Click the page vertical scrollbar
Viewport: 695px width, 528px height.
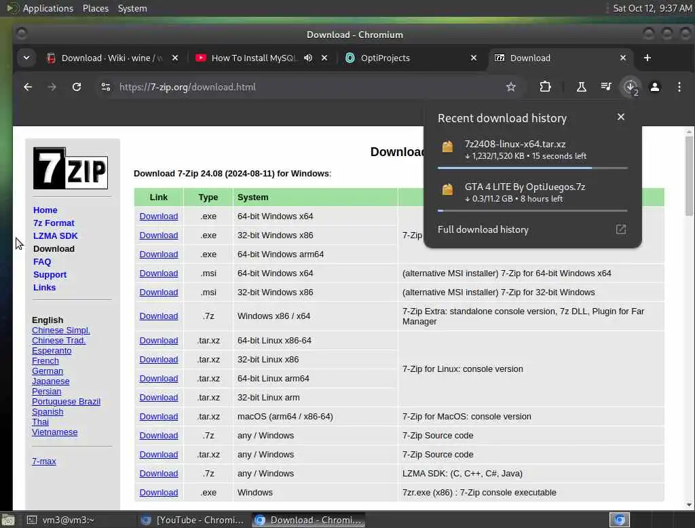pyautogui.click(x=689, y=176)
